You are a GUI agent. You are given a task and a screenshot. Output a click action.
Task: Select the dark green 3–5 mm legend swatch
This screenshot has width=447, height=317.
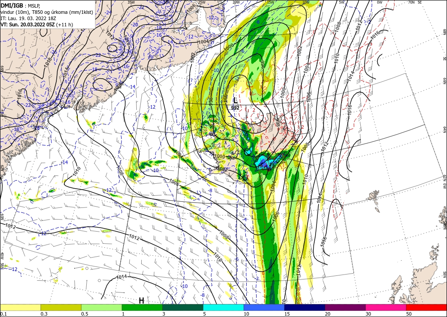coord(183,307)
